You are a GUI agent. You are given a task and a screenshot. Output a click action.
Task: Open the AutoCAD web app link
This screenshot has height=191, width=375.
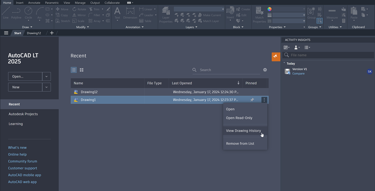(22, 182)
